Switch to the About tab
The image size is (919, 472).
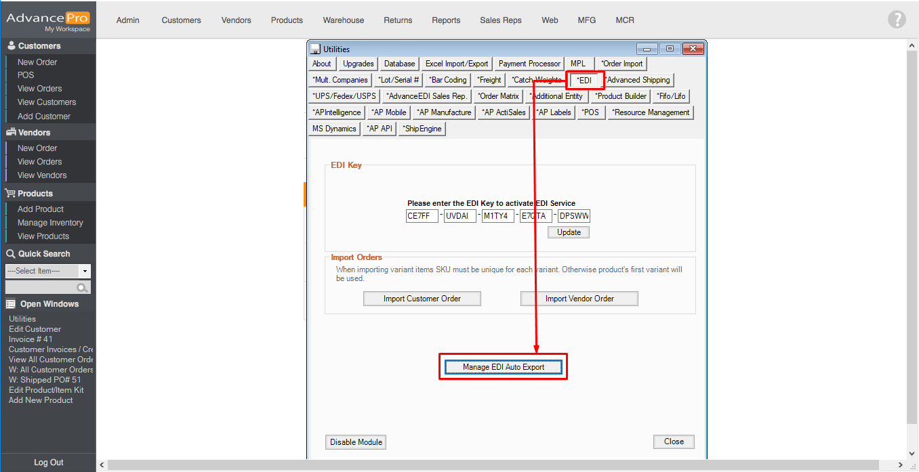pyautogui.click(x=322, y=64)
